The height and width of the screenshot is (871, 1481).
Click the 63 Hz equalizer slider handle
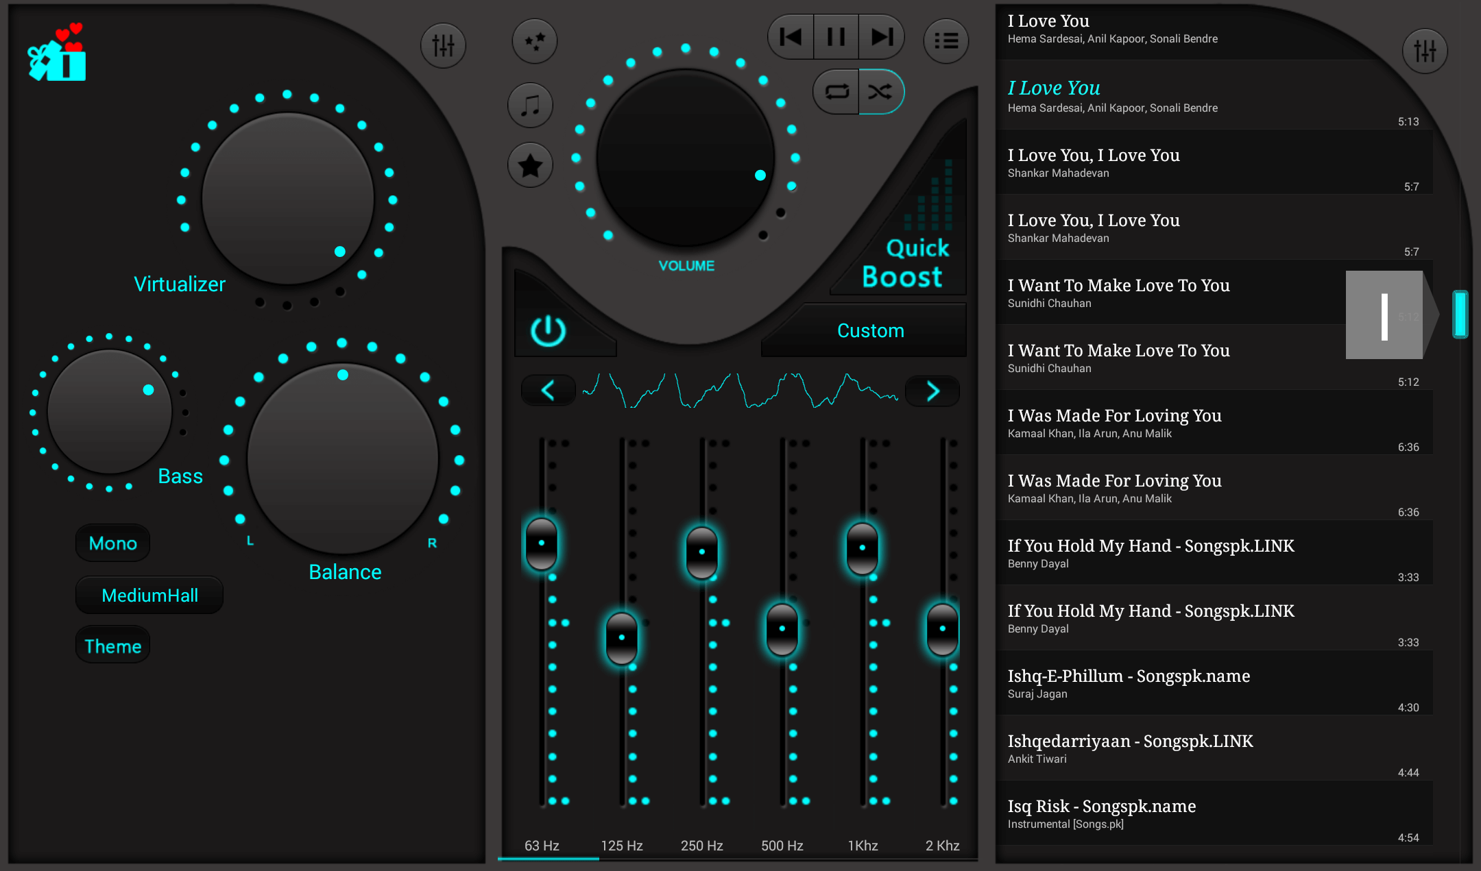tap(541, 543)
